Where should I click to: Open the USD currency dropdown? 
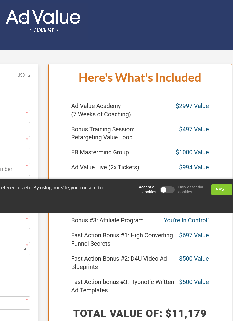pyautogui.click(x=24, y=75)
